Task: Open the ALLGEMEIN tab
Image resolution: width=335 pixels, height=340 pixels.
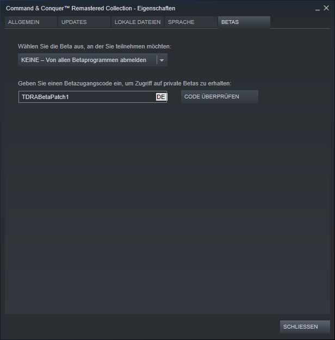Action: (x=31, y=22)
